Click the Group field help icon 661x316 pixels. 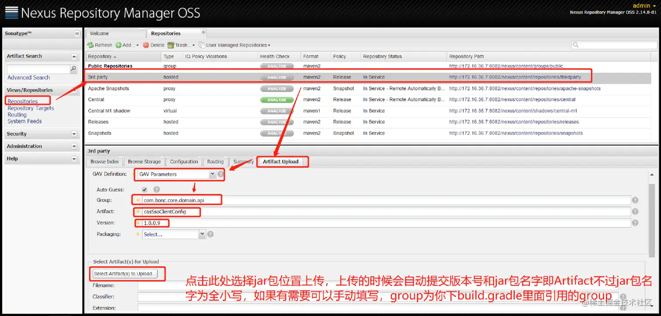(635, 200)
